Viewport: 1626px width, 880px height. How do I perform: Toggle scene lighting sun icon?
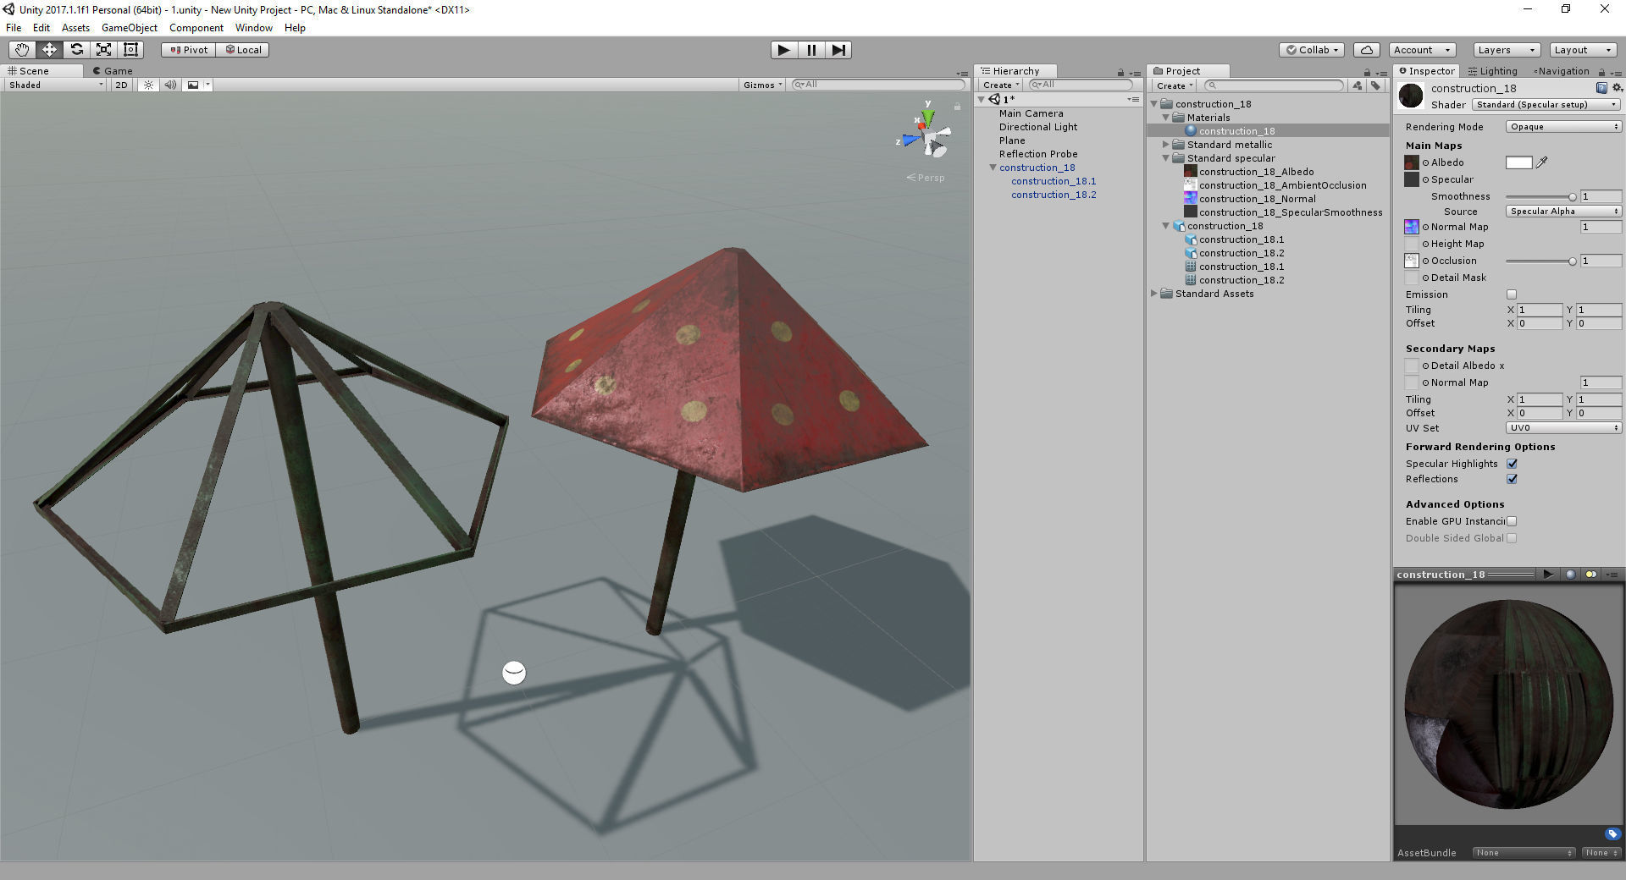[x=148, y=85]
